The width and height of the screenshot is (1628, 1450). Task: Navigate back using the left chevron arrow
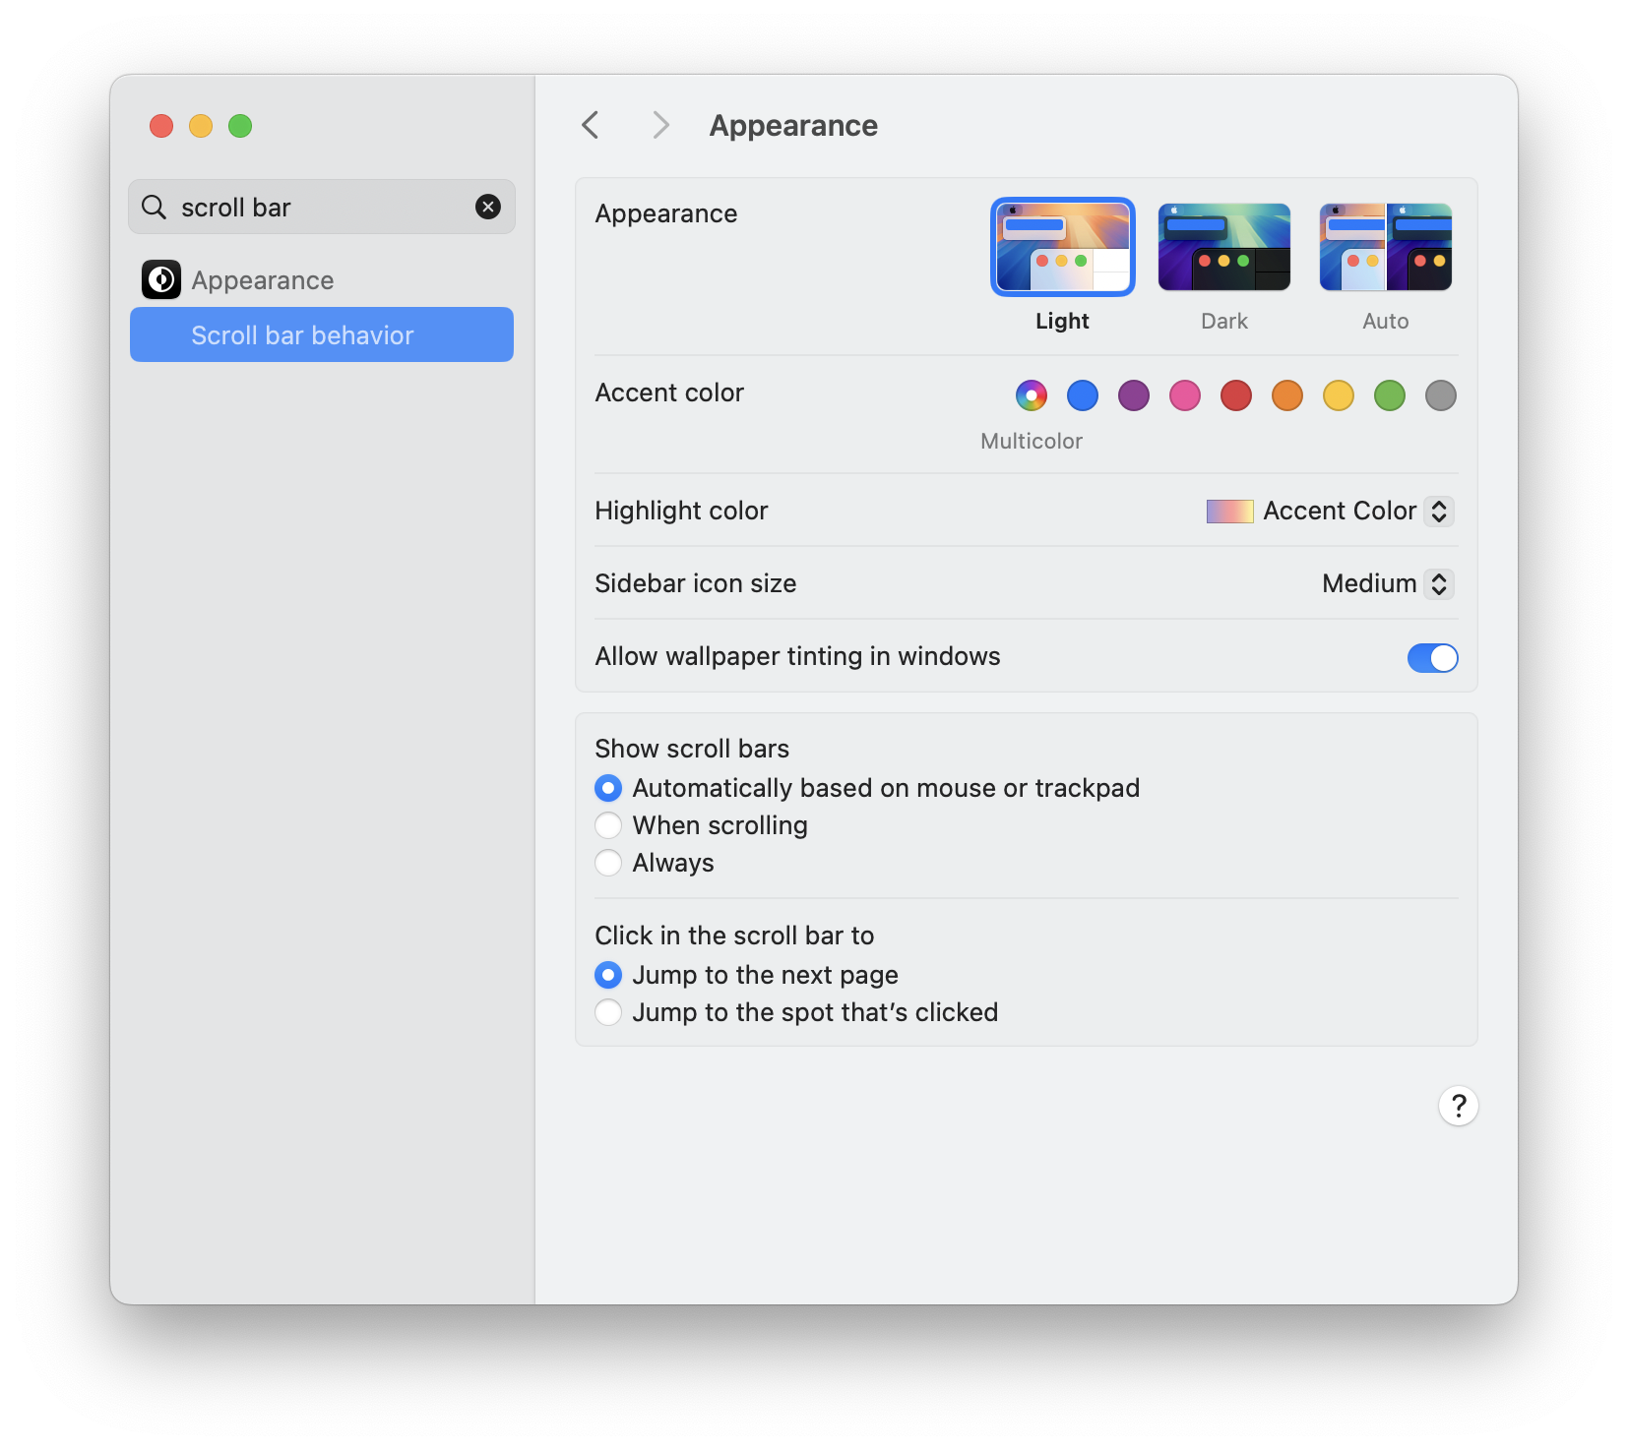coord(591,125)
